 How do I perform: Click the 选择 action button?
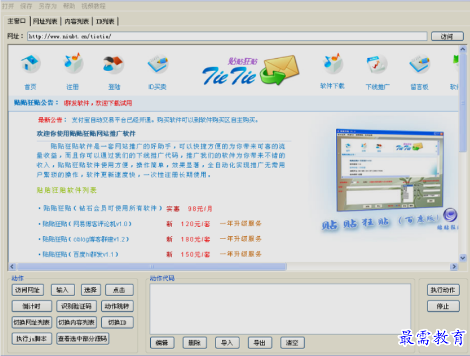[x=90, y=290]
